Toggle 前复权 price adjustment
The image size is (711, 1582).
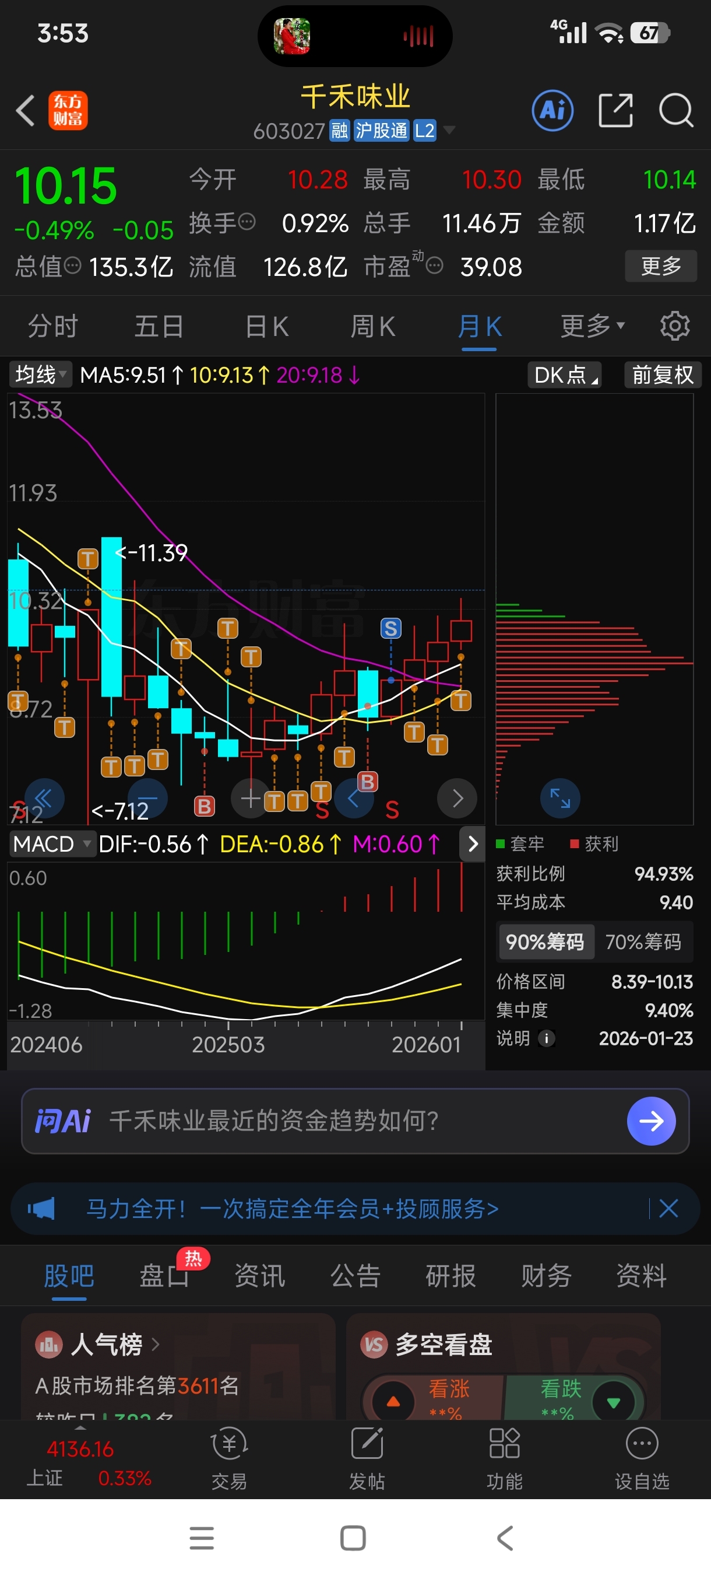point(663,374)
